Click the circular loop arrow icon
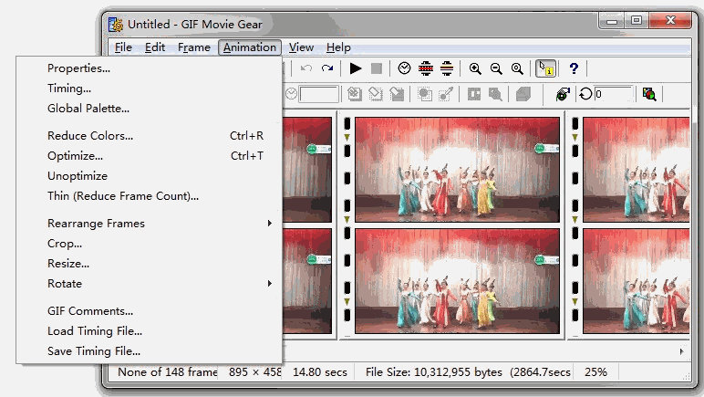Image resolution: width=704 pixels, height=397 pixels. coord(585,94)
